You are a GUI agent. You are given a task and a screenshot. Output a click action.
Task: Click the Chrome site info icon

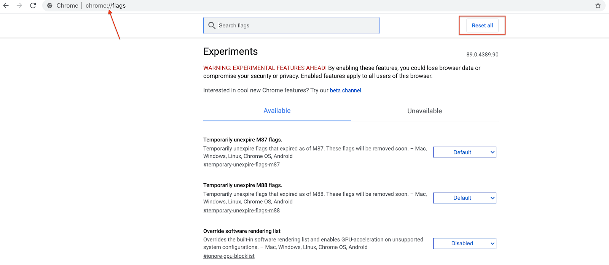[50, 6]
